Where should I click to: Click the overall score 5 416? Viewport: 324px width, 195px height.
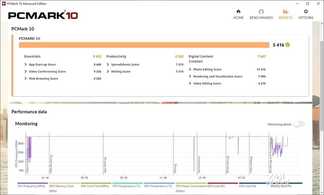278,45
